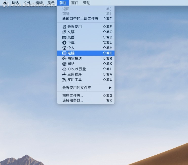Click the 电脑 computer monitor icon
This screenshot has width=188, height=165.
tap(64, 53)
